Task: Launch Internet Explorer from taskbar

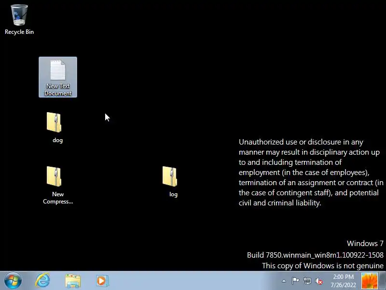Action: click(43, 281)
